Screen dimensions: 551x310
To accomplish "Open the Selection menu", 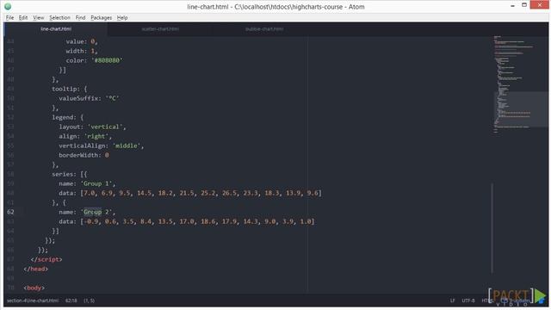I will [x=59, y=17].
